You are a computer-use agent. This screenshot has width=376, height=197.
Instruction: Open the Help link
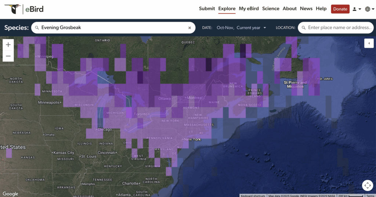[x=321, y=9]
